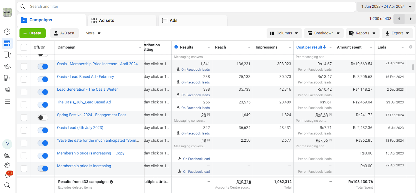Click the Search and filter input field
The image size is (416, 193).
pos(186,7)
